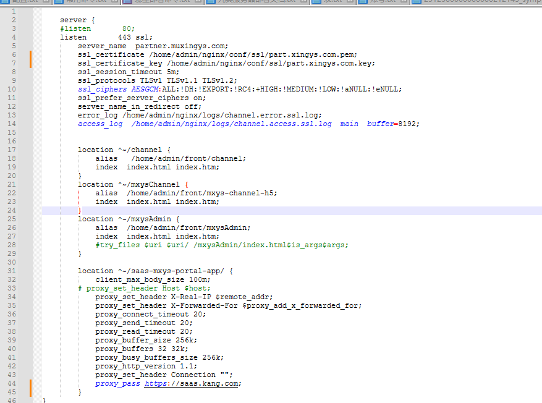This screenshot has height=403, width=542.
Task: Click the blue 'ssl_ciphers' keyword
Action: click(102, 89)
